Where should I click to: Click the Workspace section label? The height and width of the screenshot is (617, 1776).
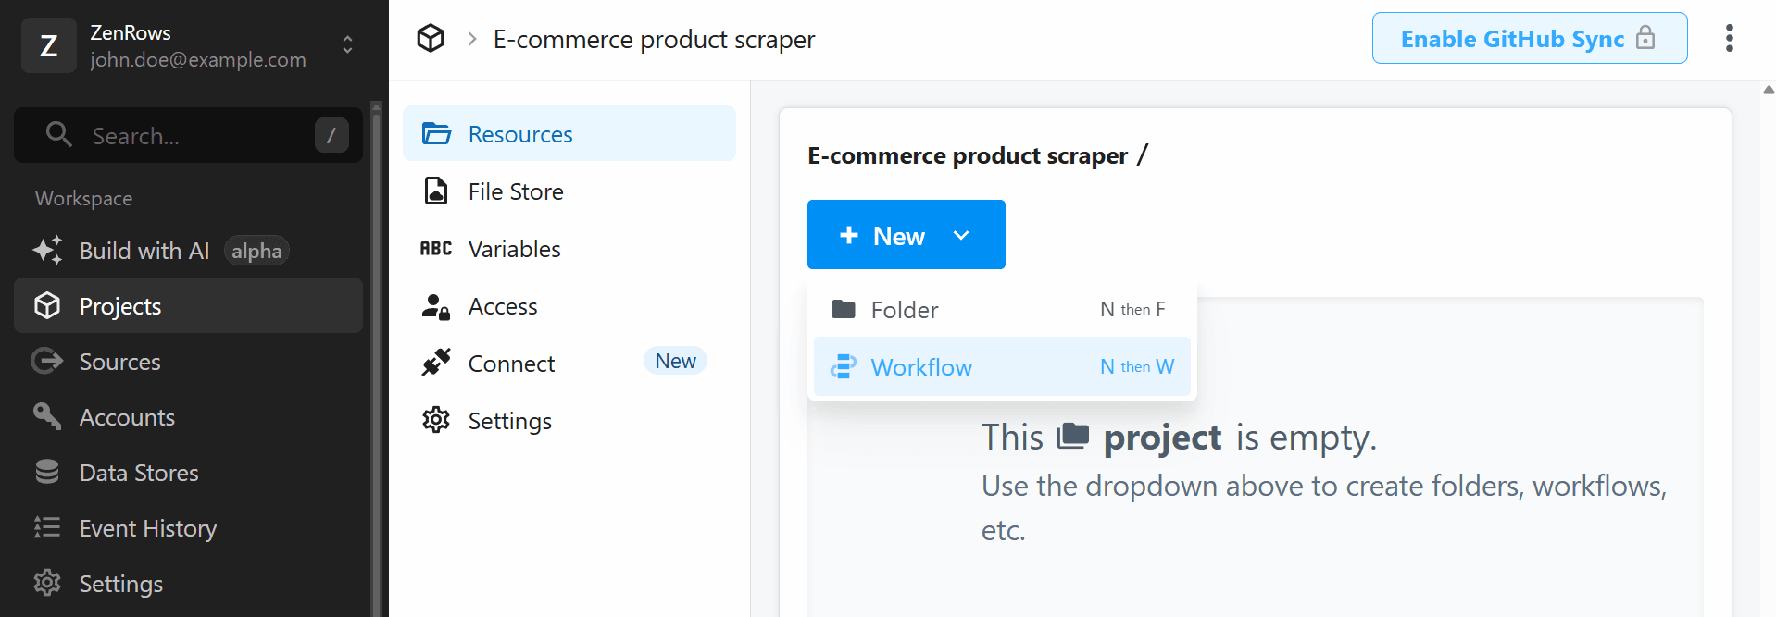click(x=83, y=198)
